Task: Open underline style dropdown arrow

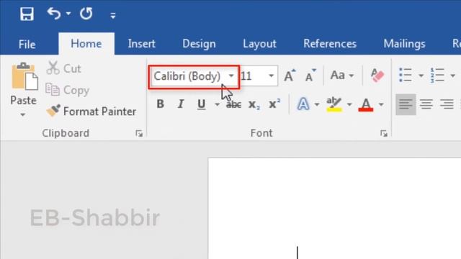Action: point(217,104)
